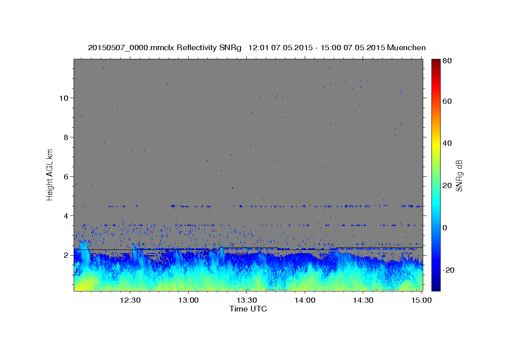
Task: Click the colorbar value 0
Action: pos(445,228)
